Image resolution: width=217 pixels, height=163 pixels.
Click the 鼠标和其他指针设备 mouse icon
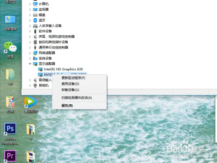click(x=35, y=42)
